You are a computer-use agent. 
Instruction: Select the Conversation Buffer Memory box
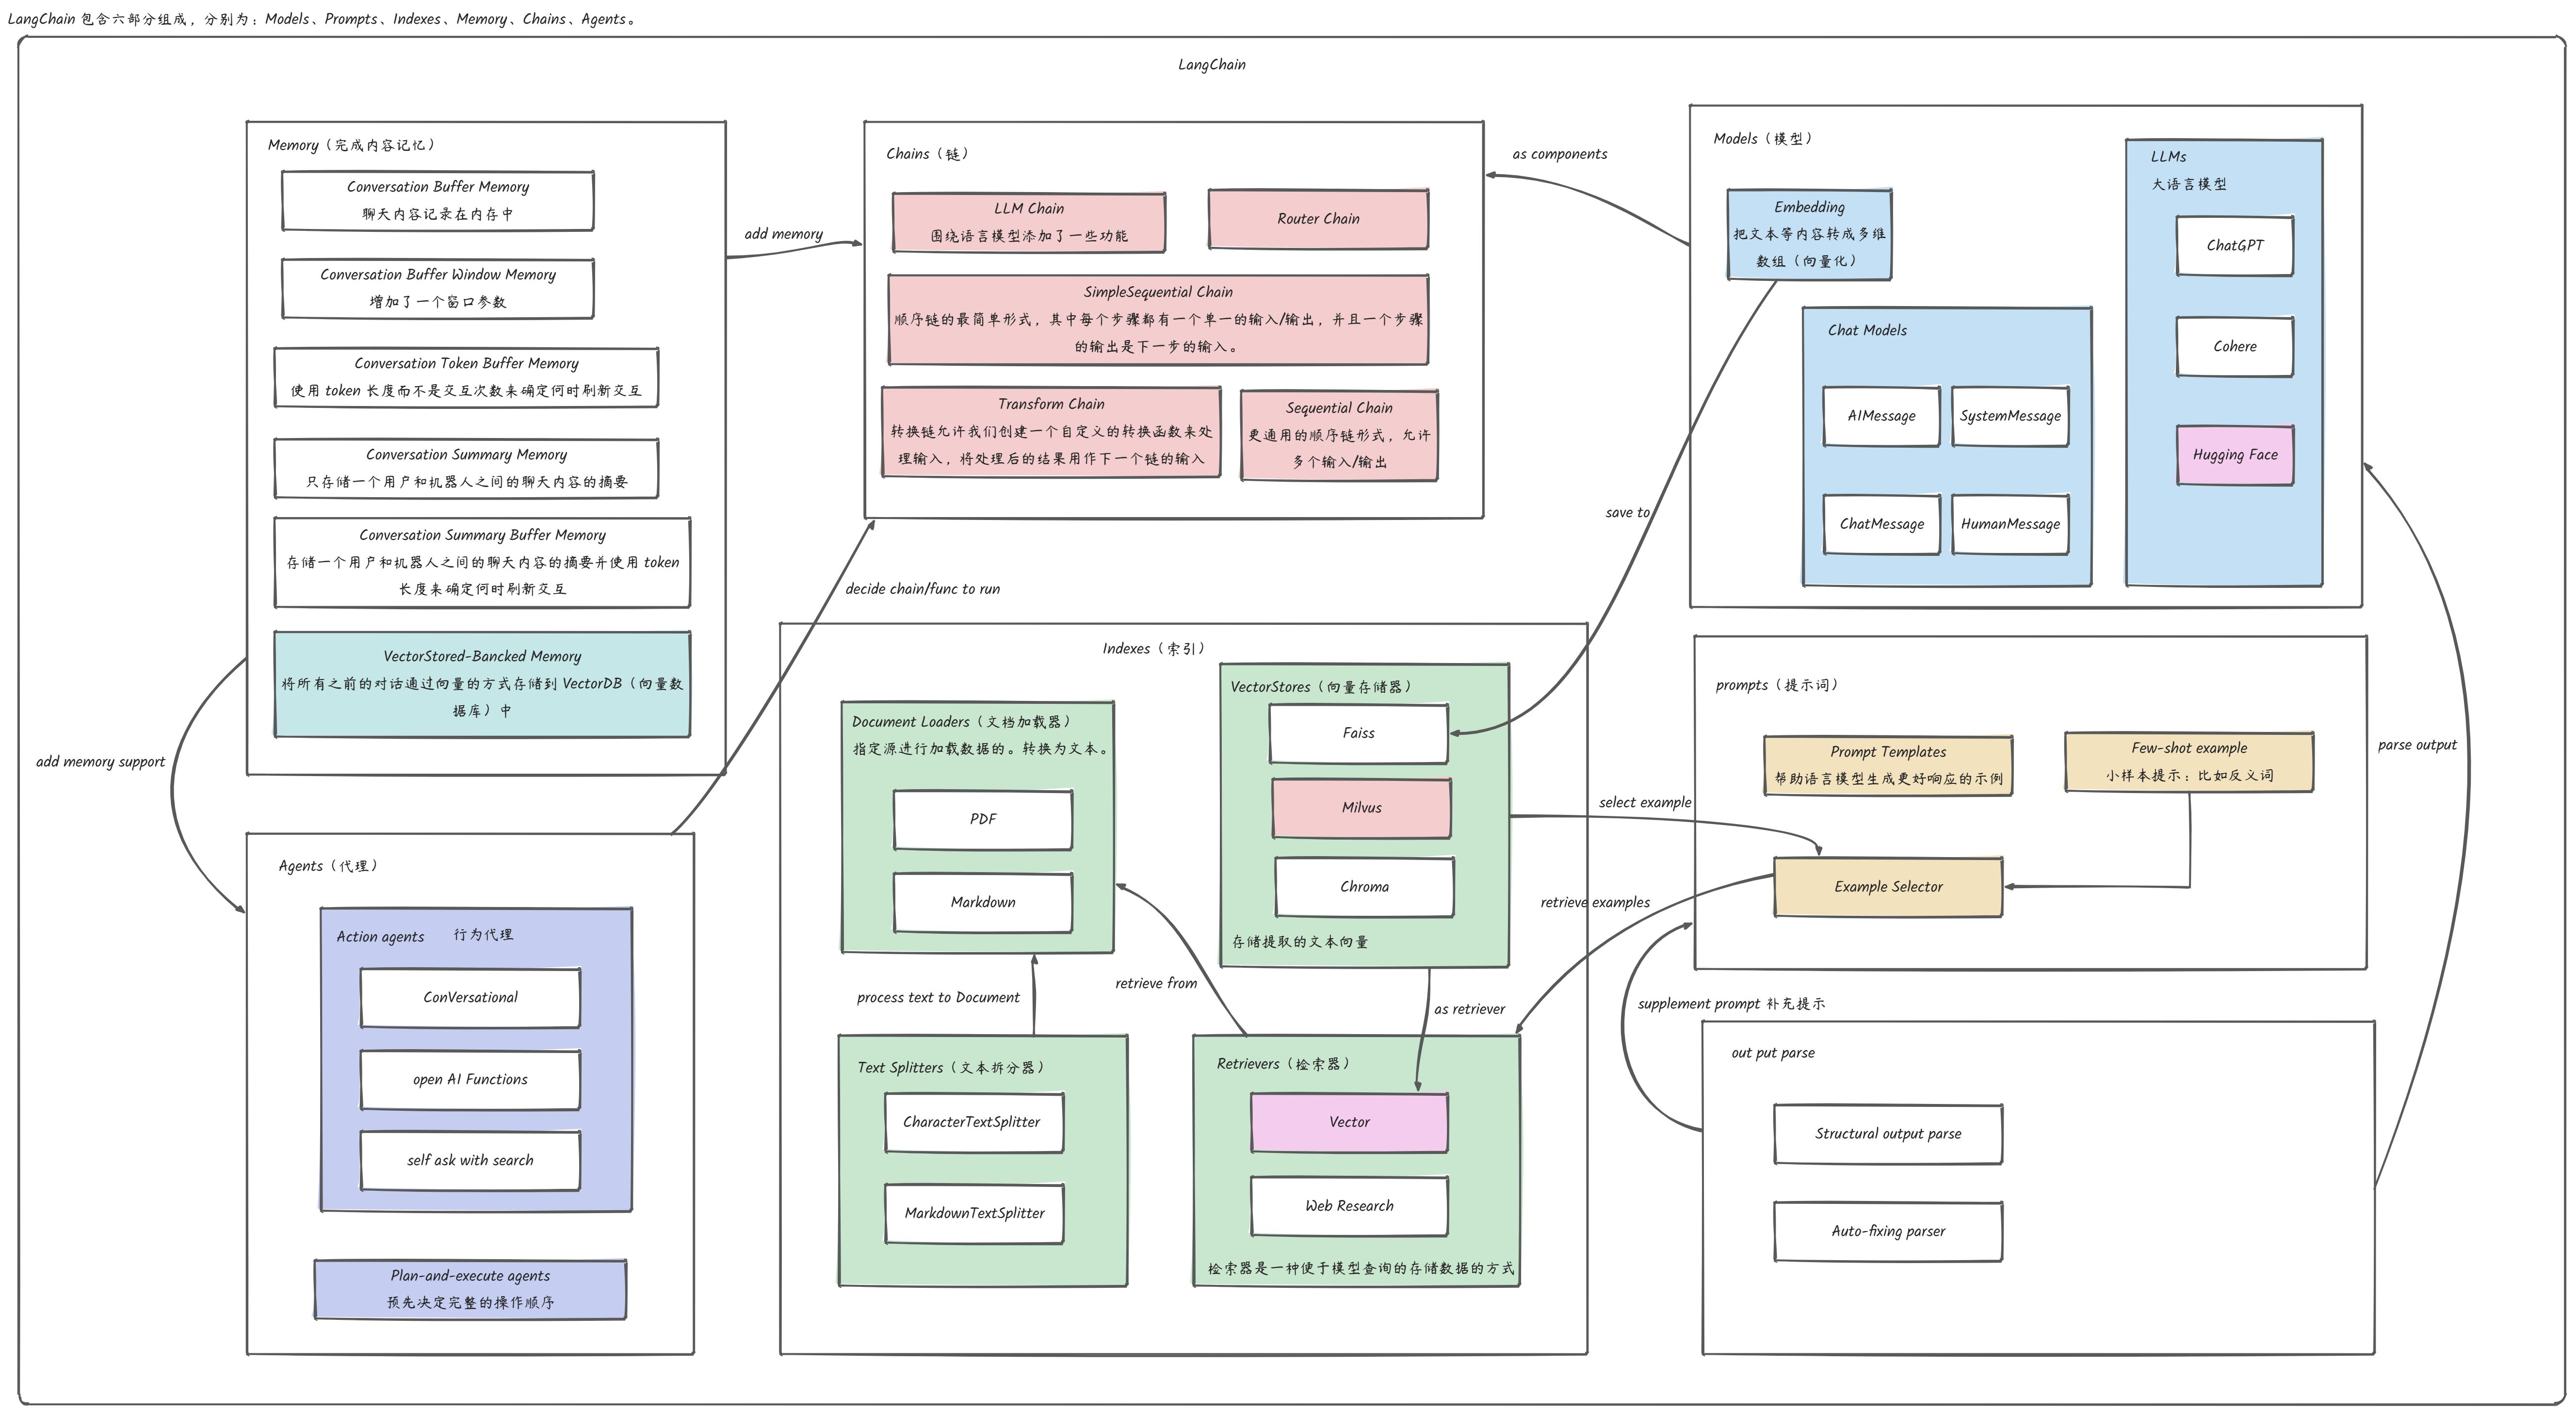pyautogui.click(x=437, y=200)
